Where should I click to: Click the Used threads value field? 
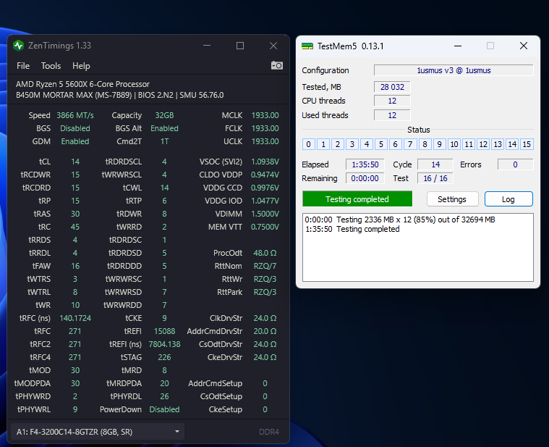click(392, 115)
